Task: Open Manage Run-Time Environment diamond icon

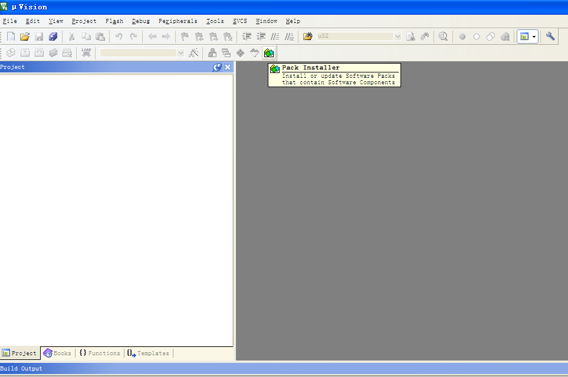Action: pyautogui.click(x=240, y=53)
